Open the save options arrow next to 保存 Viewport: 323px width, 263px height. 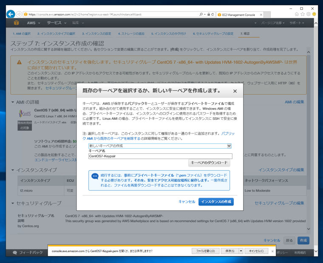pos(241,251)
